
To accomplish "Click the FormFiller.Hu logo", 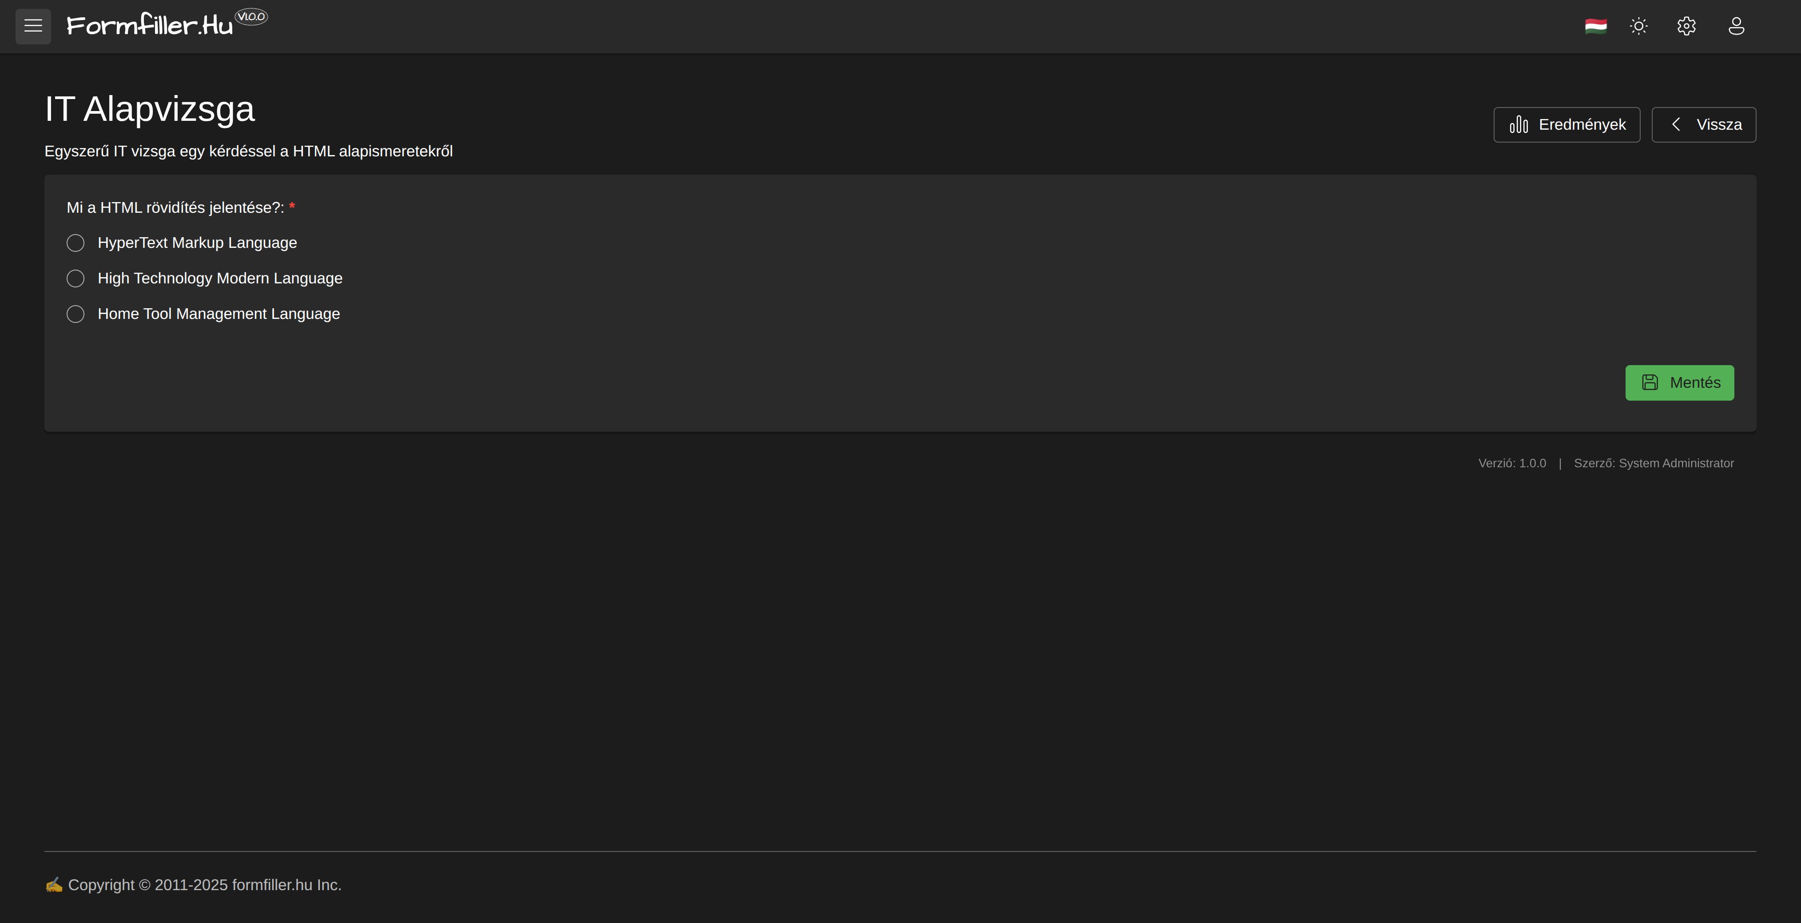I will 150,26.
